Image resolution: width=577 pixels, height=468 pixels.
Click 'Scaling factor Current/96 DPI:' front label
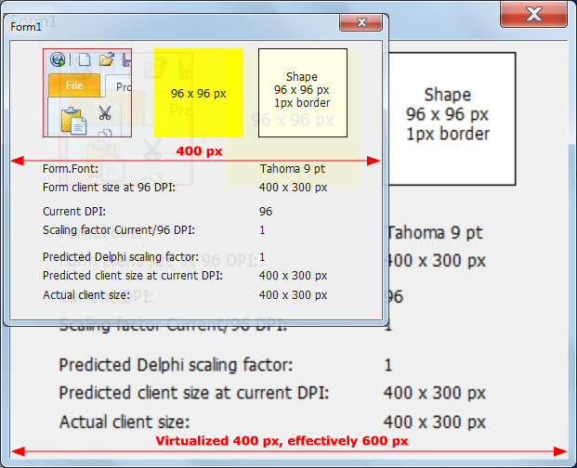[119, 230]
